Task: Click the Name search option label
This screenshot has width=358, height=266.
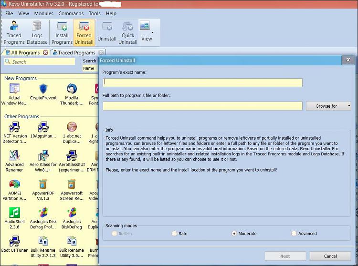Action: tap(89, 68)
